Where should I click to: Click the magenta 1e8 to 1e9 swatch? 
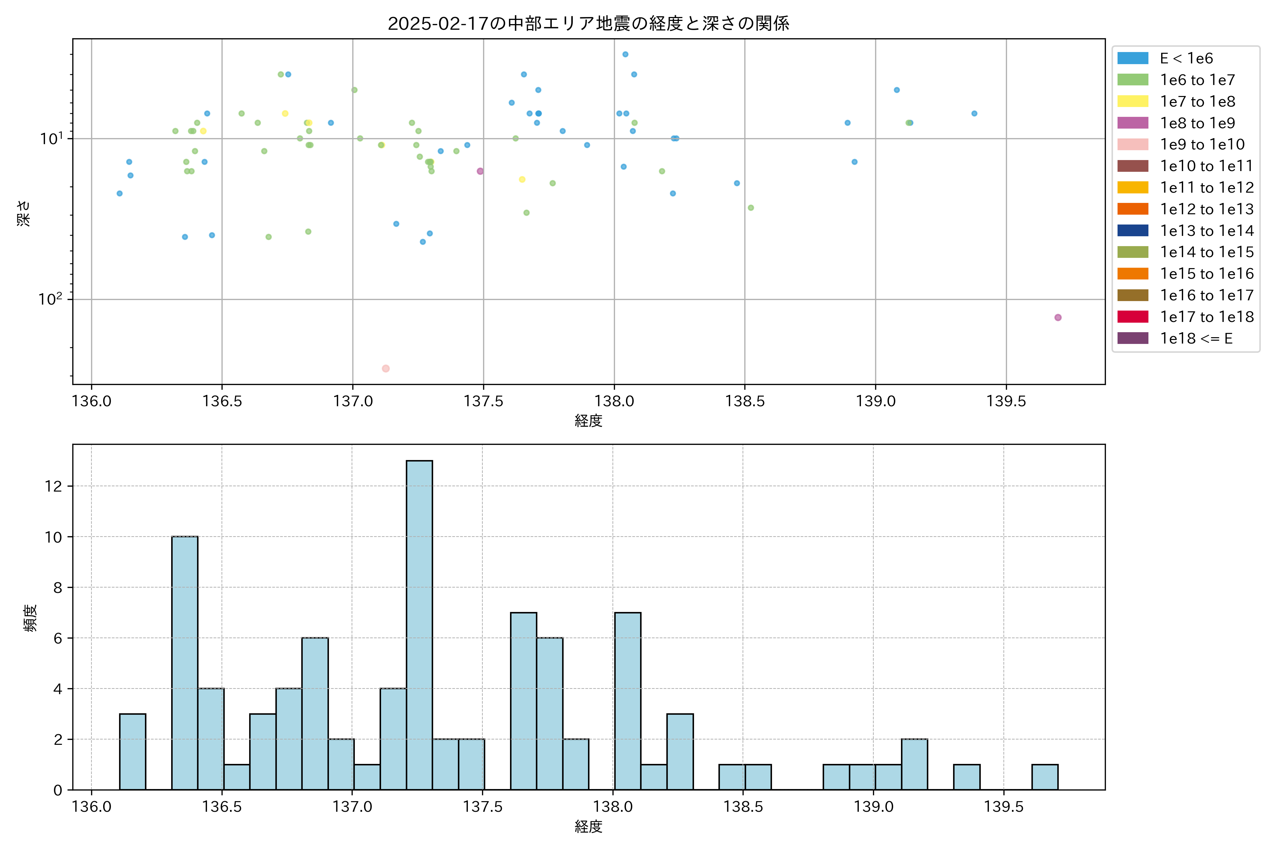tap(1132, 123)
